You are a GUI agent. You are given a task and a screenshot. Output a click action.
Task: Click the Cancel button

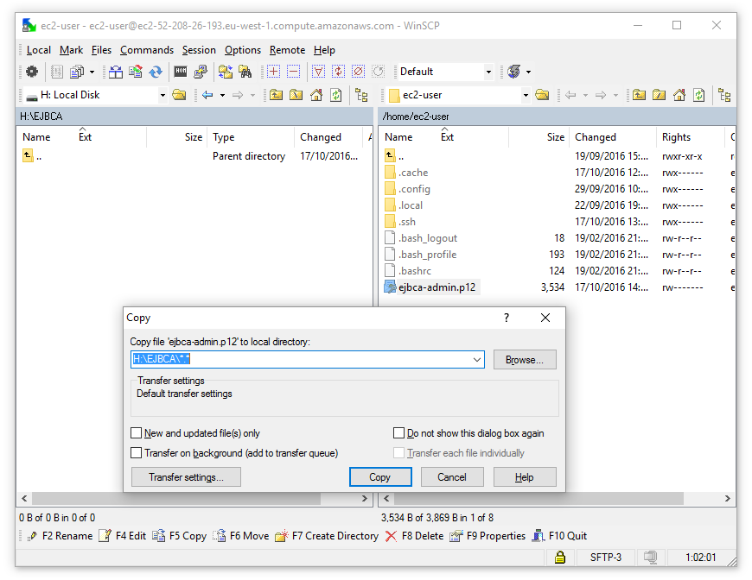click(x=452, y=477)
